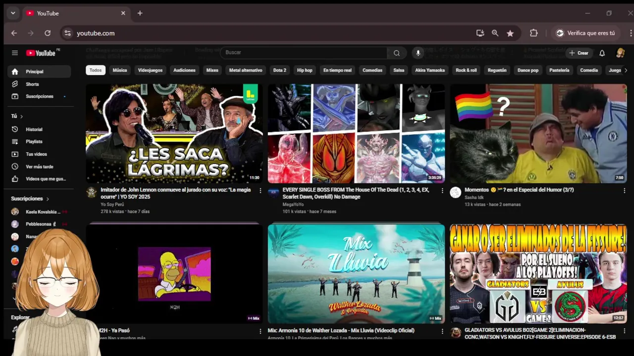Open the Shorts sidebar icon

(x=15, y=84)
